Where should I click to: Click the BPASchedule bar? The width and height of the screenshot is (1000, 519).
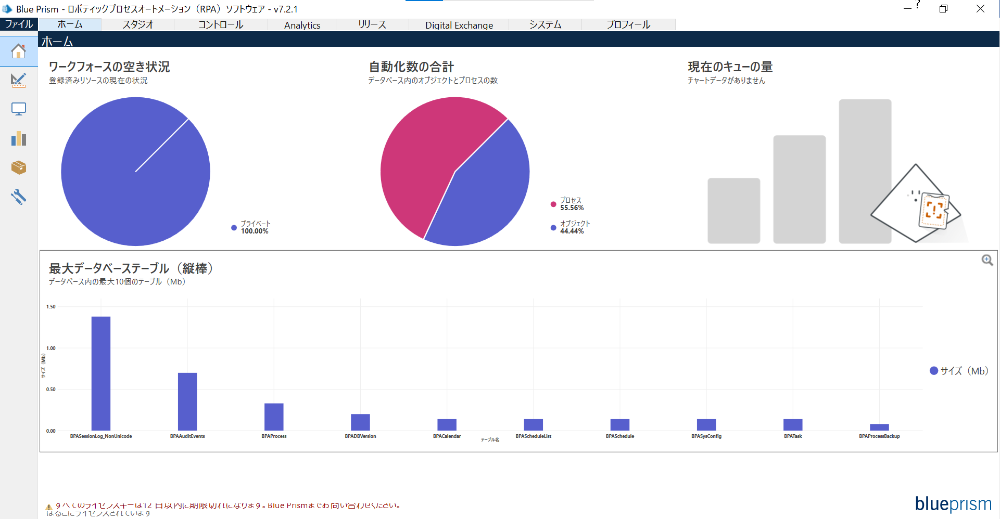click(x=620, y=425)
